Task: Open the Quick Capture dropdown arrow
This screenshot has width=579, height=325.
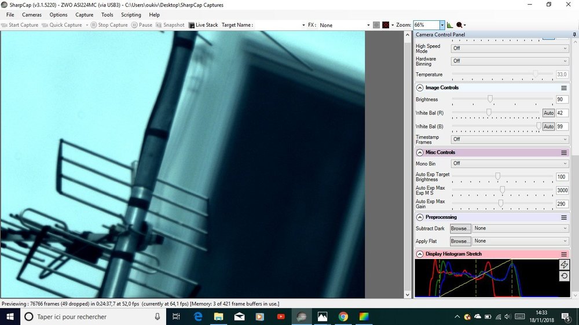Action: [x=87, y=25]
